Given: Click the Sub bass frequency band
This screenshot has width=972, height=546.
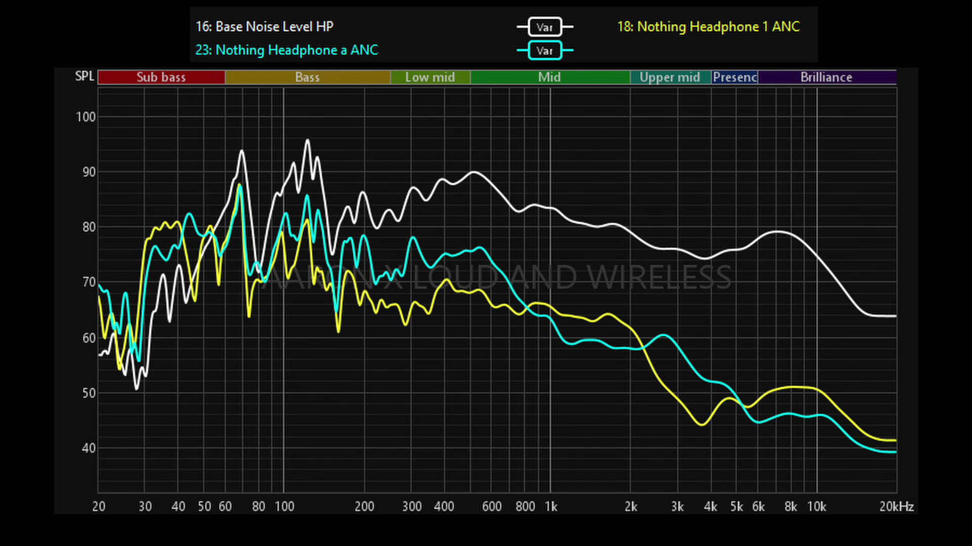Looking at the screenshot, I should (x=161, y=77).
